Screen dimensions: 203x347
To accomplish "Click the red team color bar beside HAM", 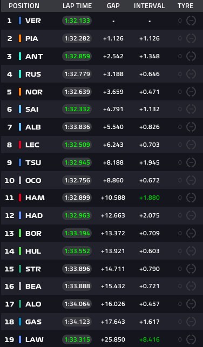I will [x=20, y=198].
